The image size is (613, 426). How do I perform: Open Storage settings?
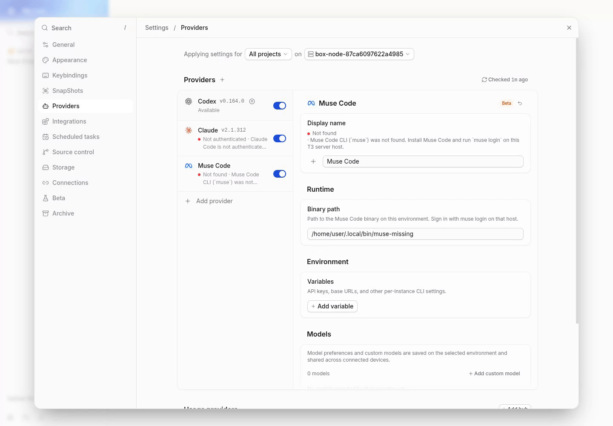point(86,167)
